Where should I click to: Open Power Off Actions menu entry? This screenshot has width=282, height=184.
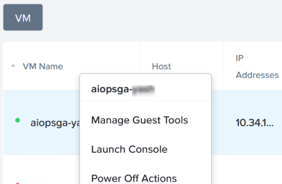click(134, 178)
